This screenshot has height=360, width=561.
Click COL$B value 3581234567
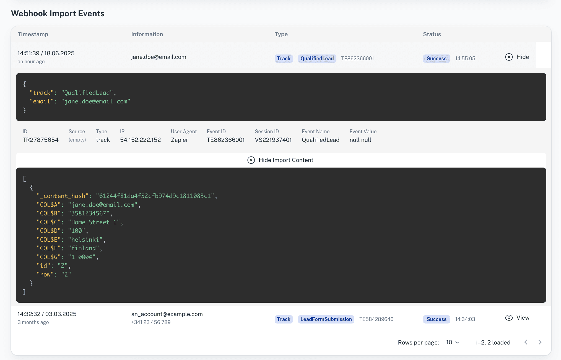coord(89,213)
